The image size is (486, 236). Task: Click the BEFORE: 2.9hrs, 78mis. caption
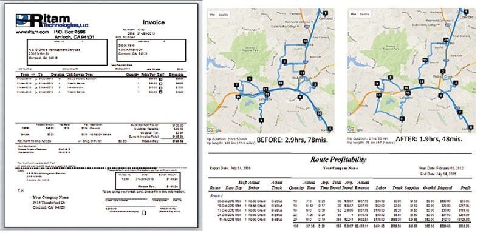click(292, 140)
